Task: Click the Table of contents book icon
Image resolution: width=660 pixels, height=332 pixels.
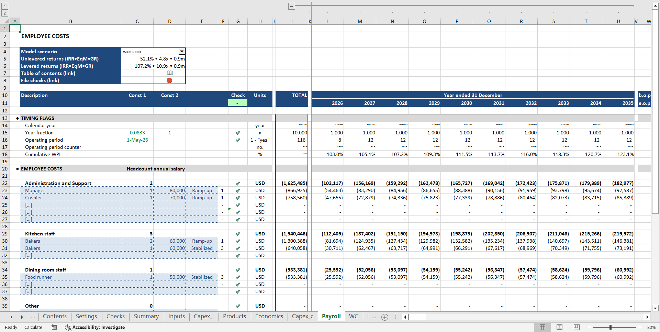Action: click(169, 73)
